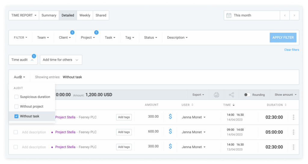
Task: Expand Add time for others
Action: [x=61, y=60]
